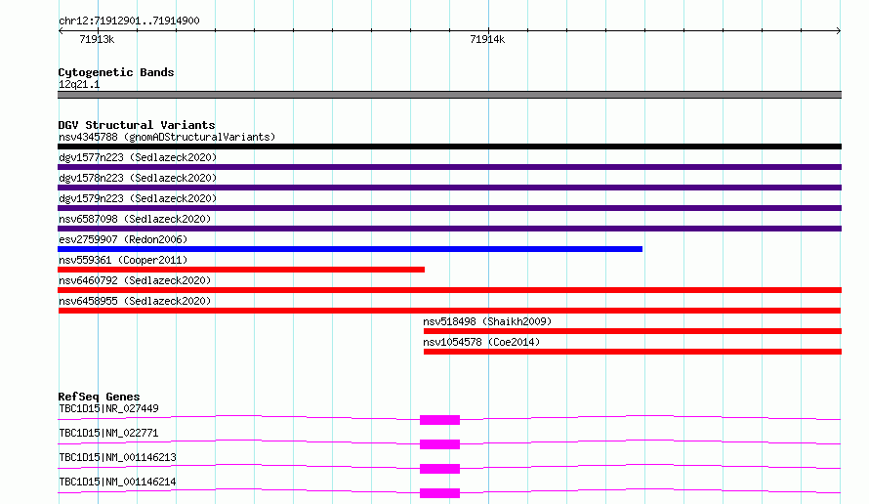Open the TBC1D15|NM_001146214 transcript label
The height and width of the screenshot is (504, 869).
117,482
